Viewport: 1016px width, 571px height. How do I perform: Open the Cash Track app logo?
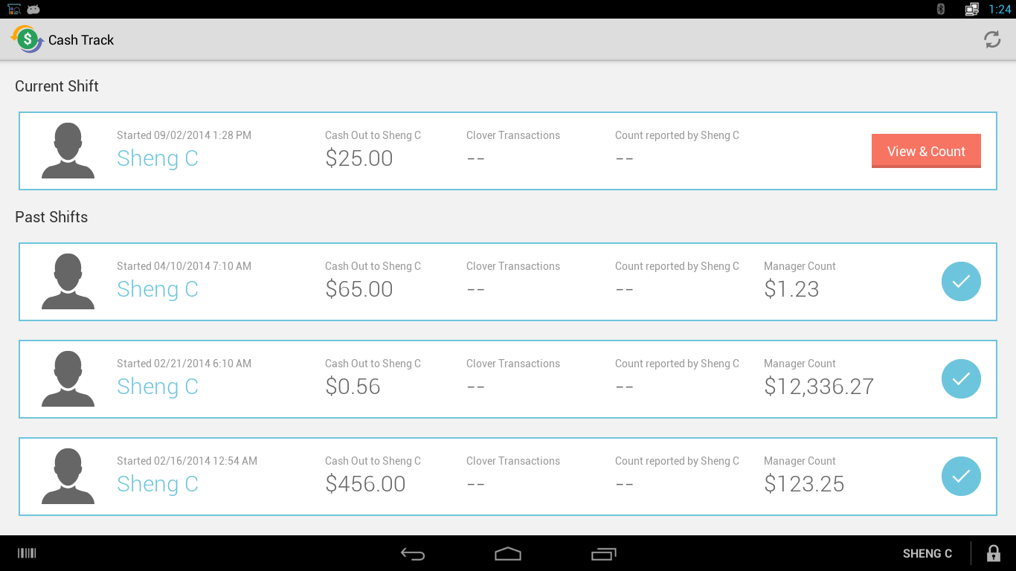[x=27, y=39]
